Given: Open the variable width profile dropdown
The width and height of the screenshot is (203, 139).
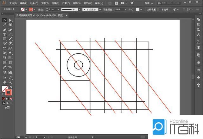Looking at the screenshot, I should coord(79,9).
